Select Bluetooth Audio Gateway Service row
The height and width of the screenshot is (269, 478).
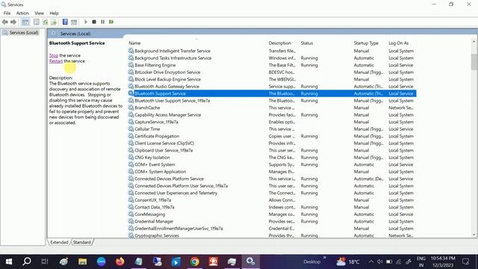272,87
